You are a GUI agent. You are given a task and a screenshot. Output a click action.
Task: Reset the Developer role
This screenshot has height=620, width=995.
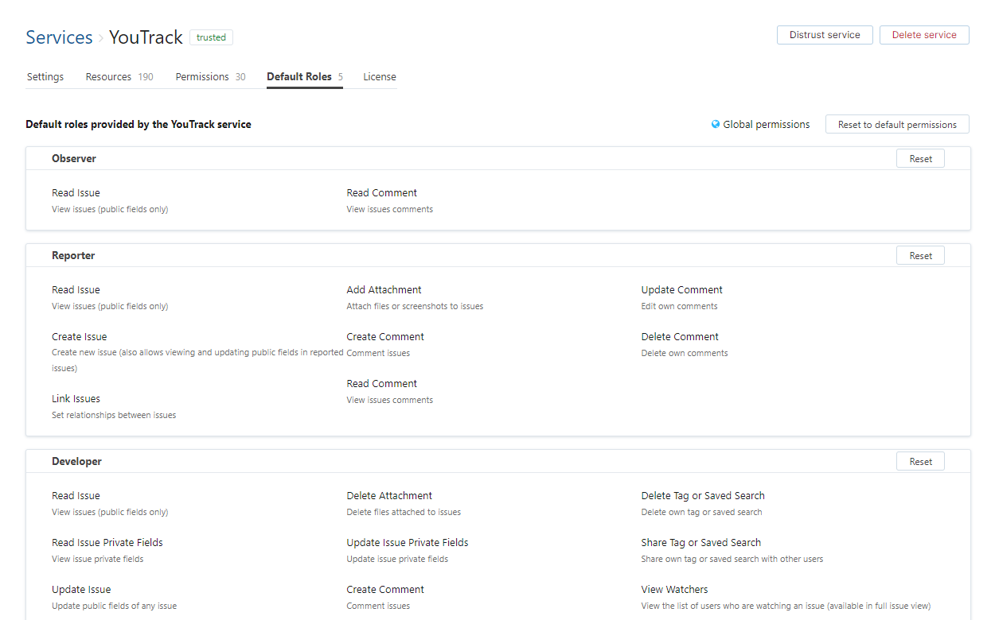[x=920, y=462]
